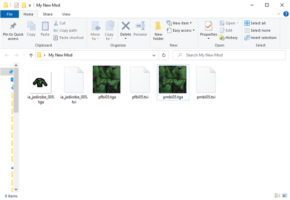Expand the Properties dropdown arrow

click(x=208, y=38)
